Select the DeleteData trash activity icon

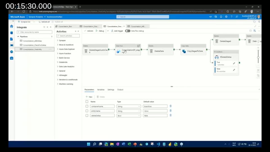point(151,51)
